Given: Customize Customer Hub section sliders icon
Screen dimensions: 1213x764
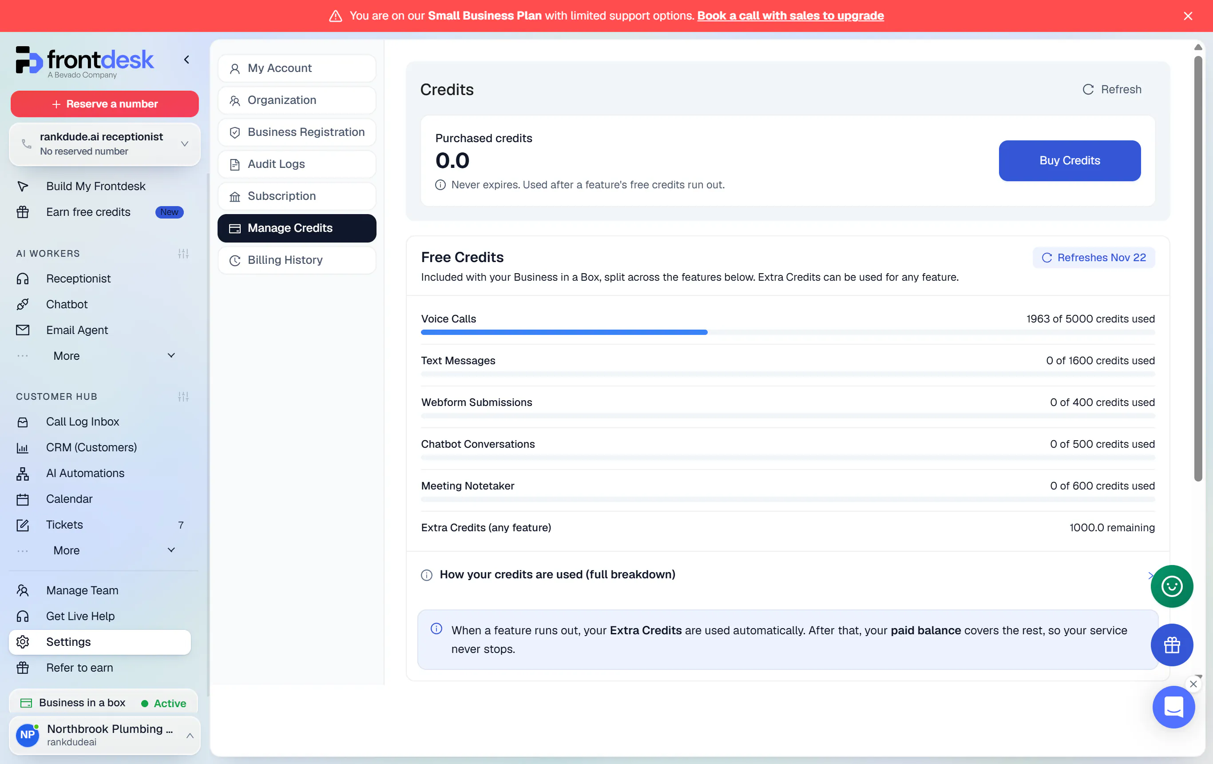Looking at the screenshot, I should [x=183, y=397].
